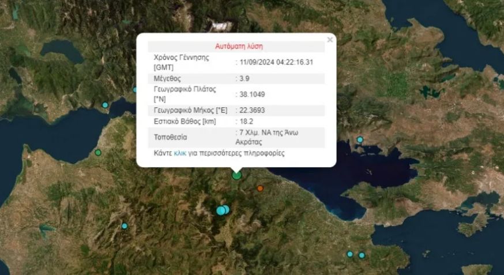
Task: Close the earthquake info popup
Action: (330, 40)
